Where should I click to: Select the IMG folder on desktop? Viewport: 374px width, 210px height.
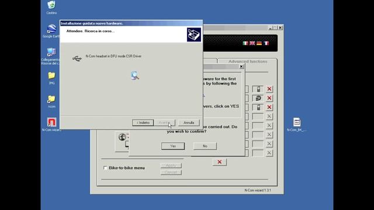pyautogui.click(x=51, y=78)
